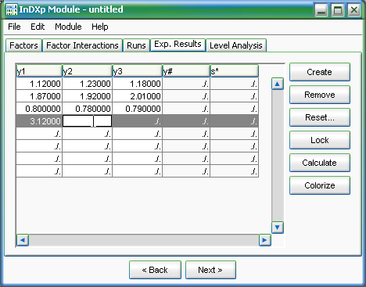Open the File menu
This screenshot has height=287, width=366.
coord(14,27)
